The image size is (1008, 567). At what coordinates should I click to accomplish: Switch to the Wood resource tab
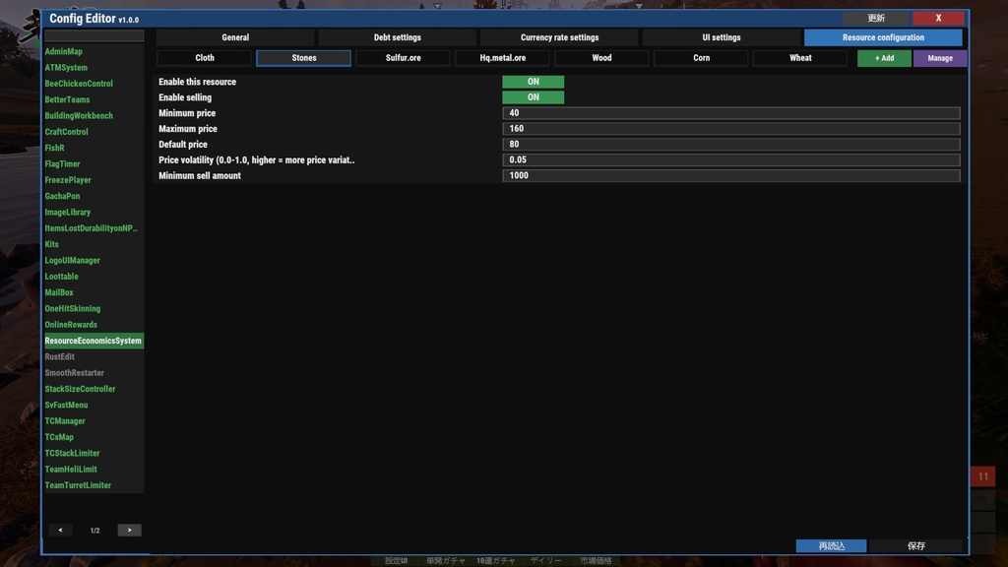(601, 57)
